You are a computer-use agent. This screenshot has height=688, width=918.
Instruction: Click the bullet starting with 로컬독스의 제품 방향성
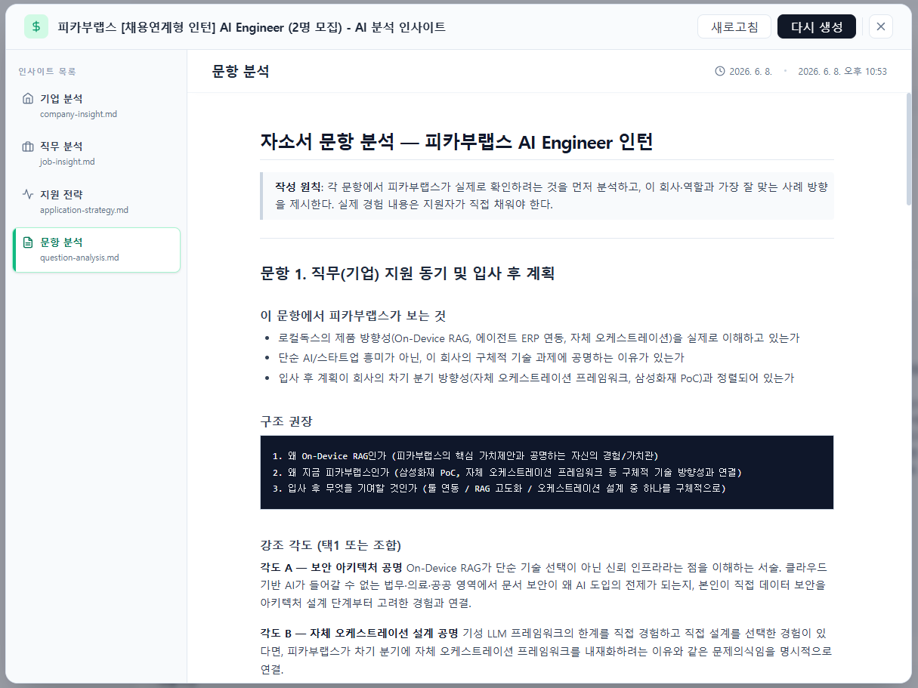[539, 338]
